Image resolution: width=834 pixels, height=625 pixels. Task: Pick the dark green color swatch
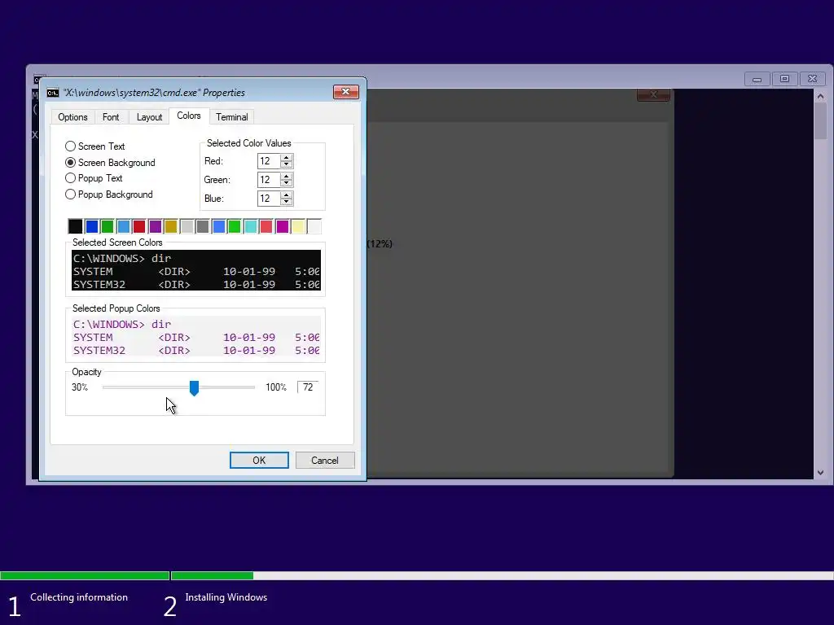pyautogui.click(x=108, y=226)
